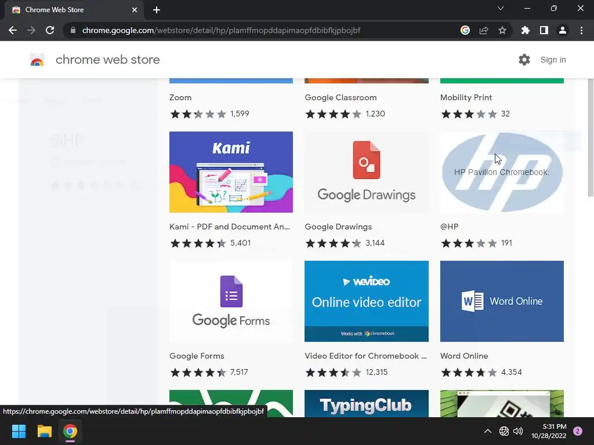
Task: Open notifications badge showing 2
Action: pos(578,431)
